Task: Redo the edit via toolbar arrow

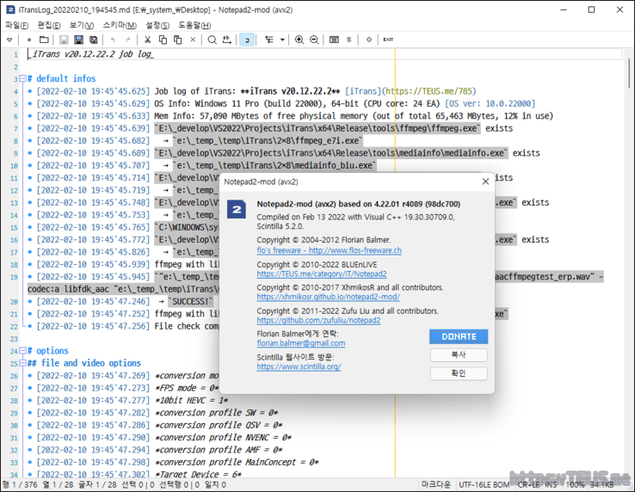Action: [128, 40]
